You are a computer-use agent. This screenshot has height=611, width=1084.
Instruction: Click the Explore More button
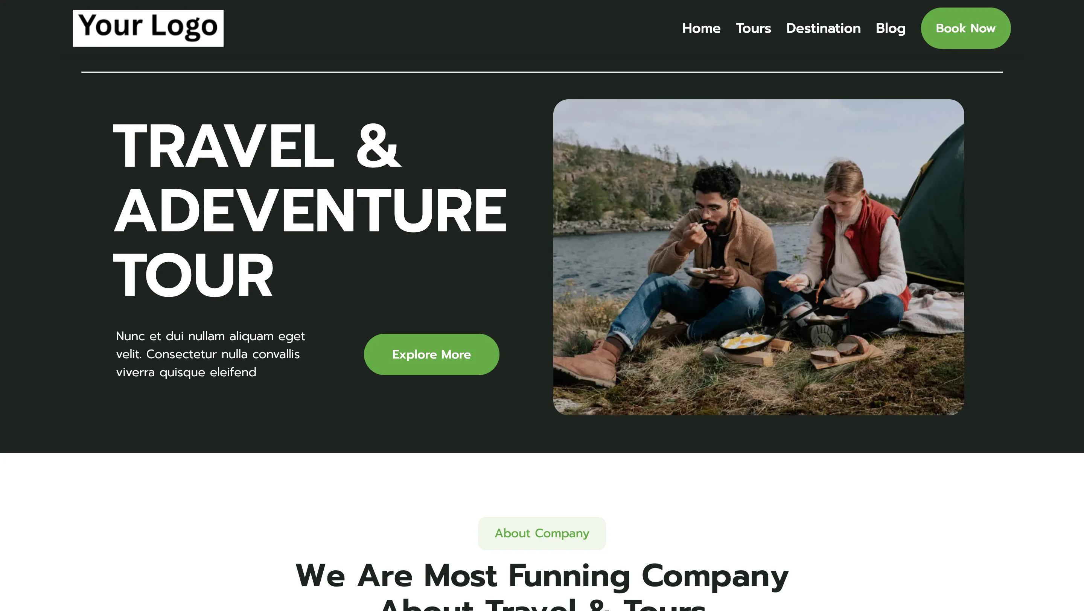(x=431, y=354)
